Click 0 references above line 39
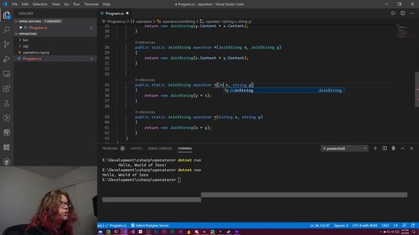This screenshot has height=235, width=419. tap(145, 112)
